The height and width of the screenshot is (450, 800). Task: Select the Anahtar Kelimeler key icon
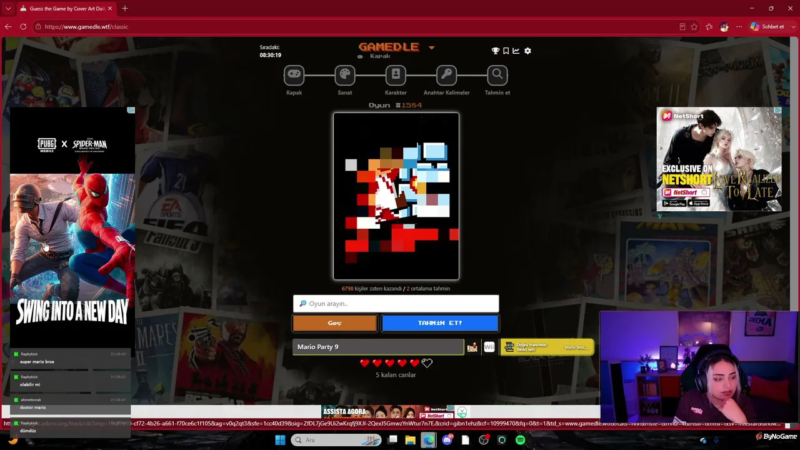[446, 75]
